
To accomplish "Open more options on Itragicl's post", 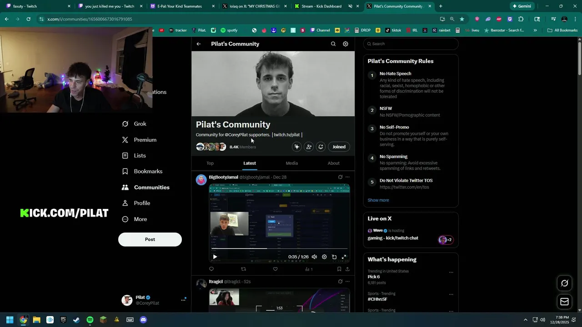I will pos(347,282).
